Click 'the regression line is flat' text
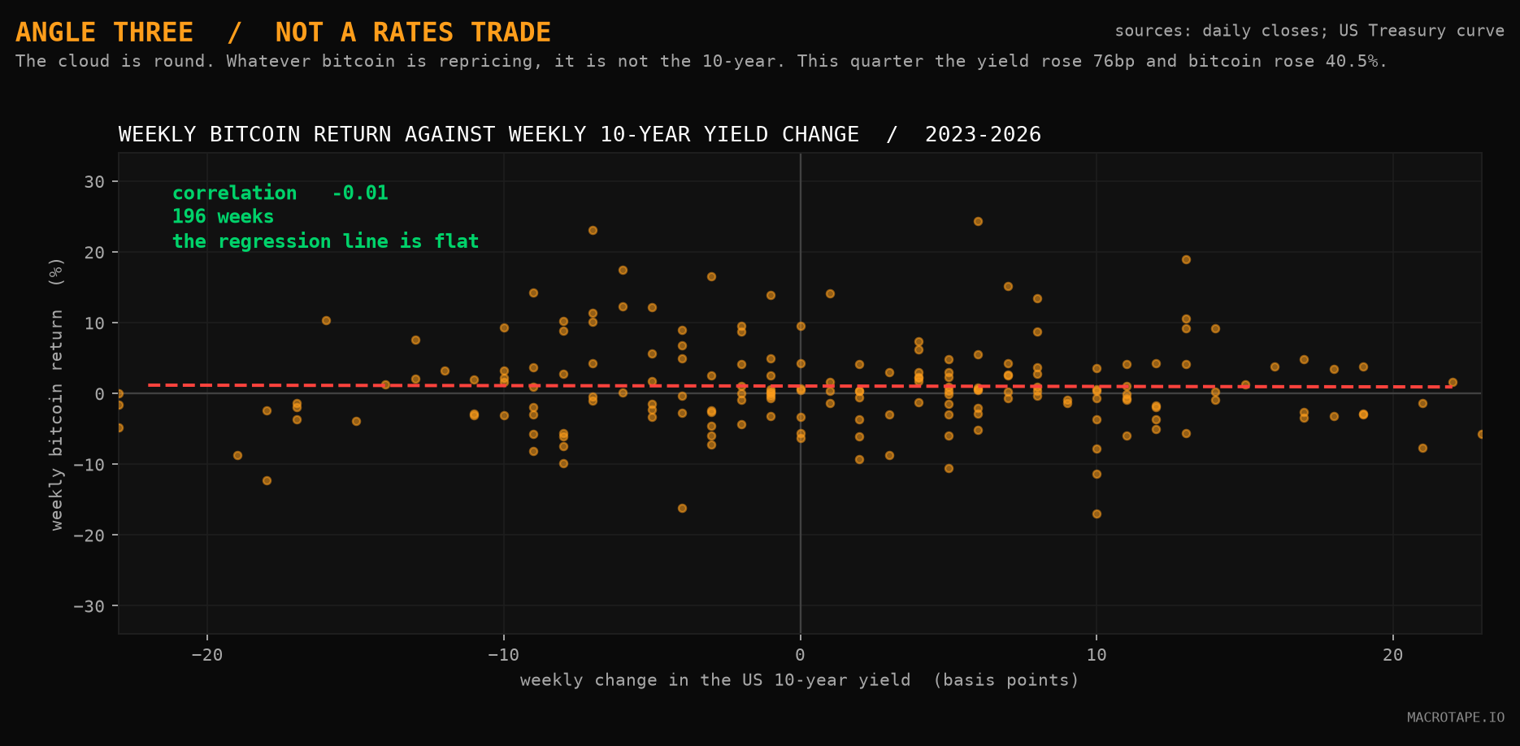Screen dimensions: 1520x746 tap(325, 241)
